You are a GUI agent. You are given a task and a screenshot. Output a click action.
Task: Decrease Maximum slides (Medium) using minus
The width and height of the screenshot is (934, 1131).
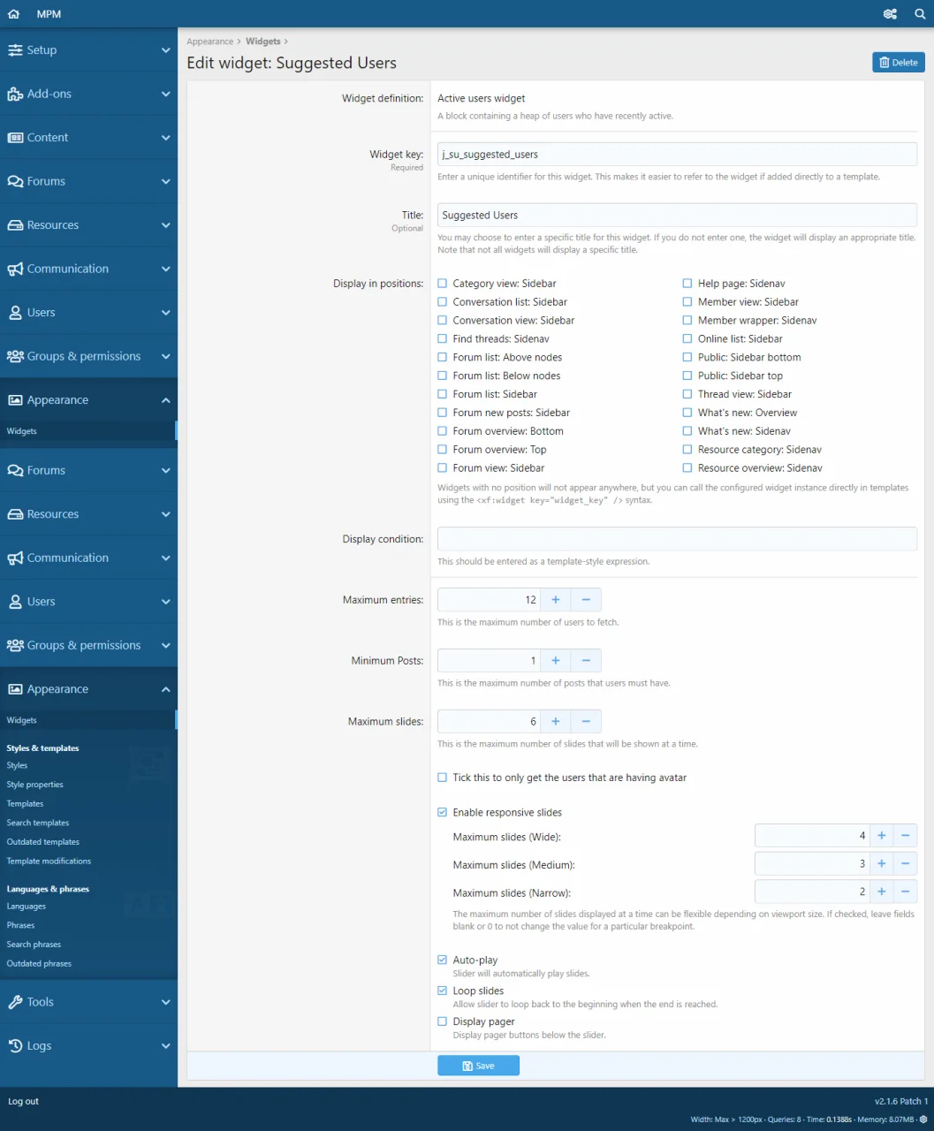(906, 864)
